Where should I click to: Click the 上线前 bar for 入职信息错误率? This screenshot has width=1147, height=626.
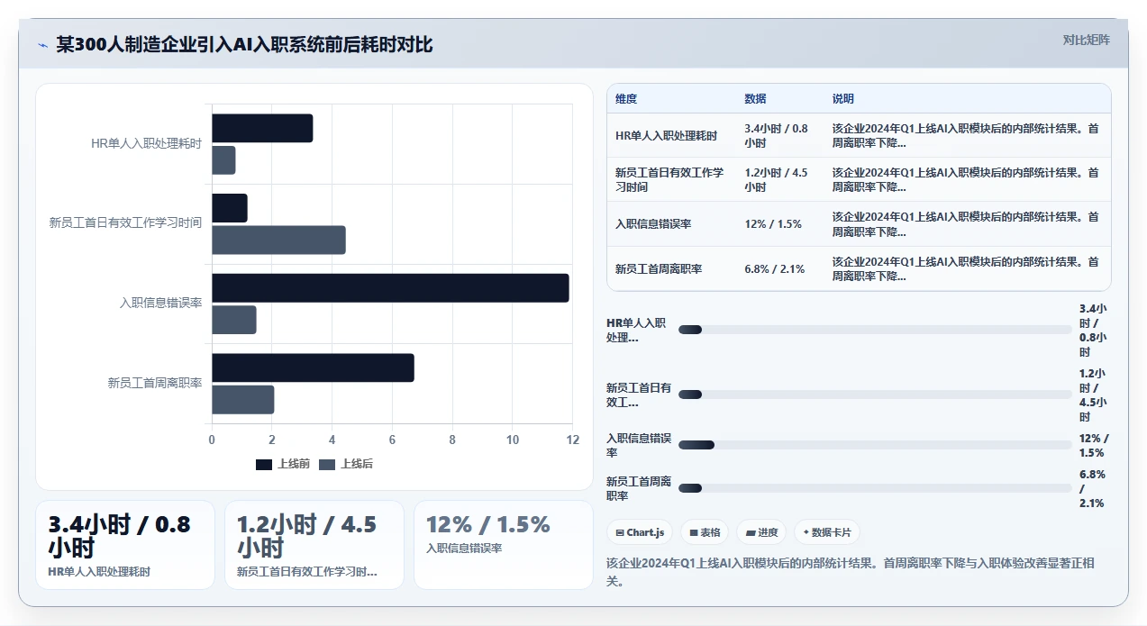click(390, 287)
